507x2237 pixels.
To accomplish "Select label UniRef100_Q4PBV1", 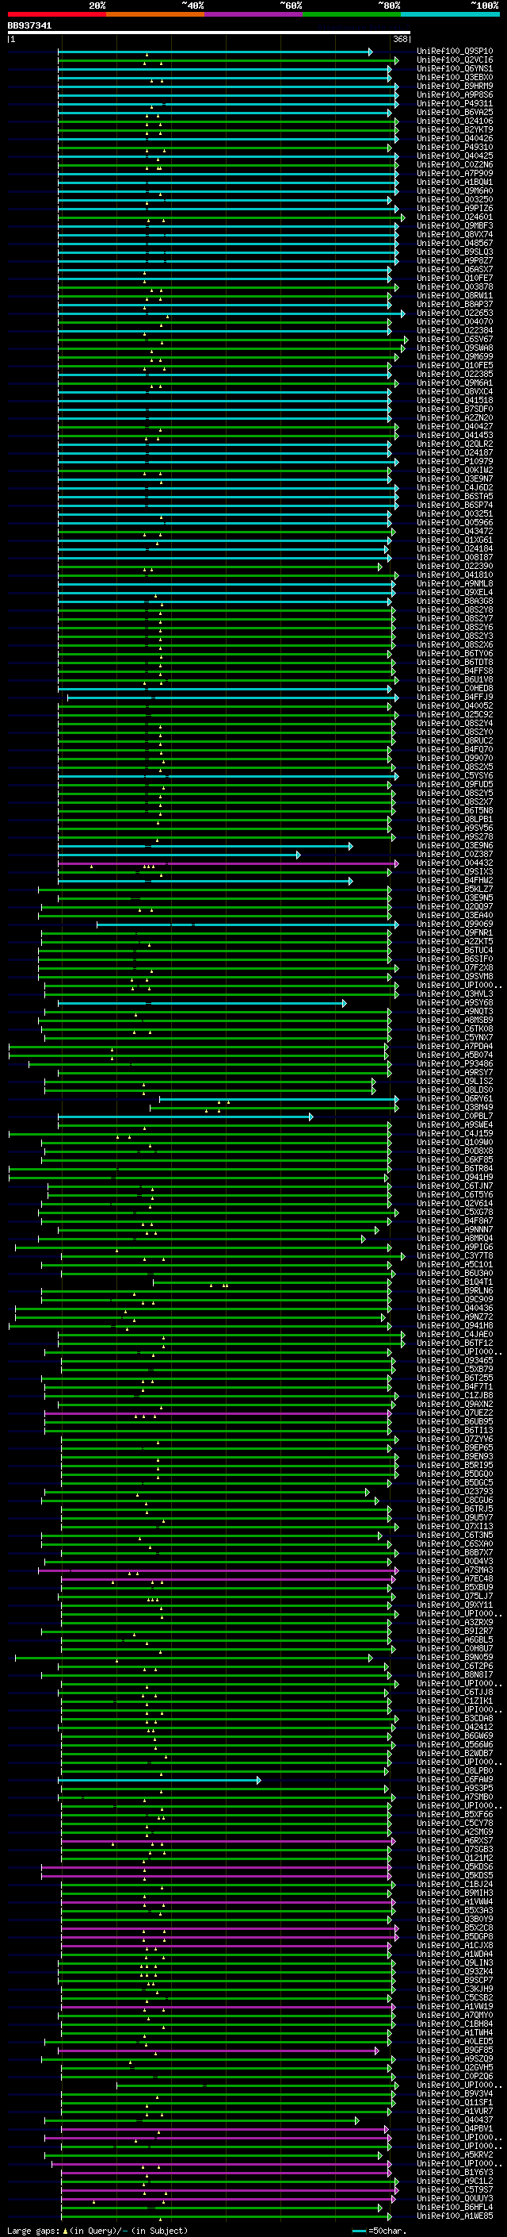I will 455,2128.
